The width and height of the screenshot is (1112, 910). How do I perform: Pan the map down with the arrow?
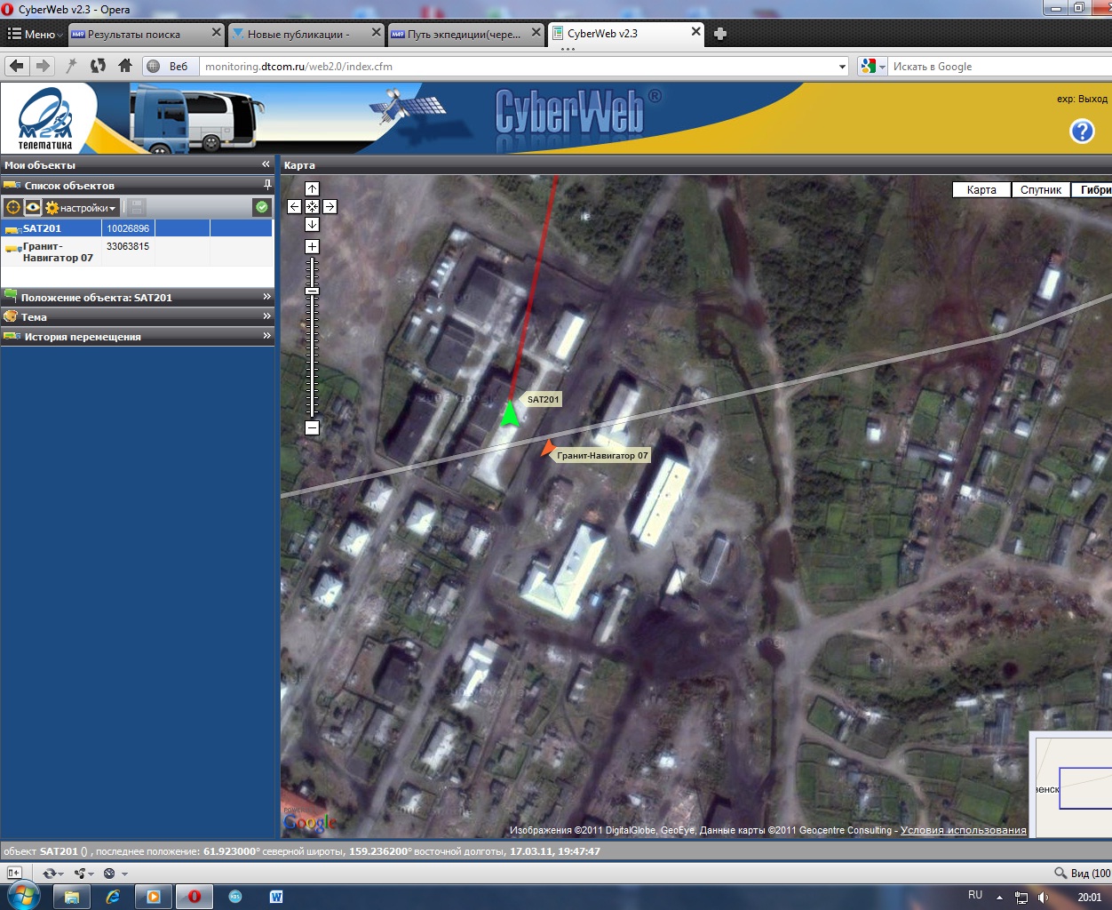pos(312,224)
